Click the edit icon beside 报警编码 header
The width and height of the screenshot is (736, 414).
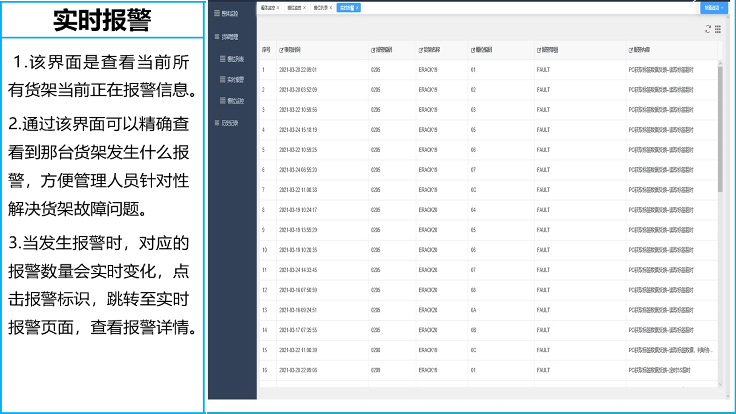coord(373,50)
